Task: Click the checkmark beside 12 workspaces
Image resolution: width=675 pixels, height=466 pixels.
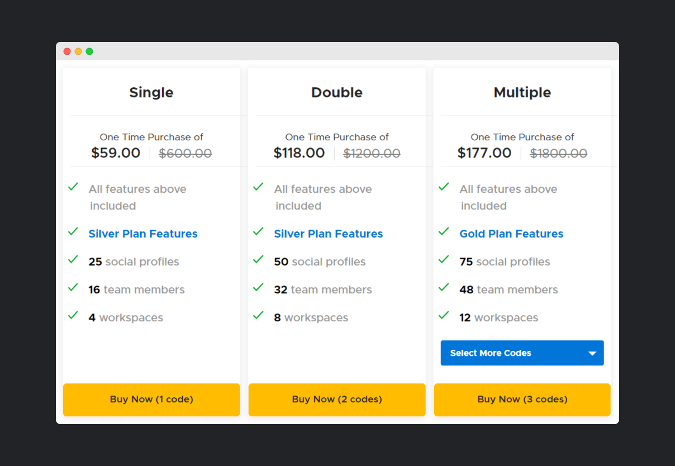Action: 444,315
